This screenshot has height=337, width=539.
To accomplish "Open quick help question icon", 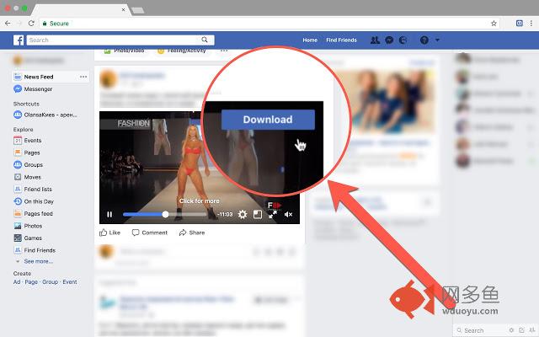I will point(424,40).
